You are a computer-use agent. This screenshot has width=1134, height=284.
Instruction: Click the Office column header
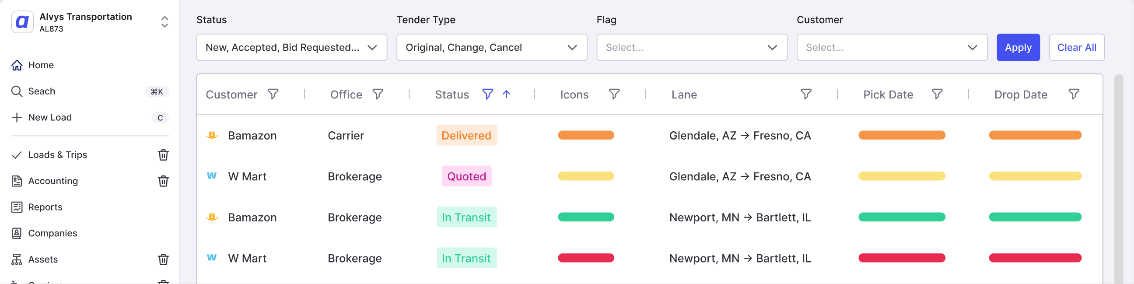click(x=346, y=95)
